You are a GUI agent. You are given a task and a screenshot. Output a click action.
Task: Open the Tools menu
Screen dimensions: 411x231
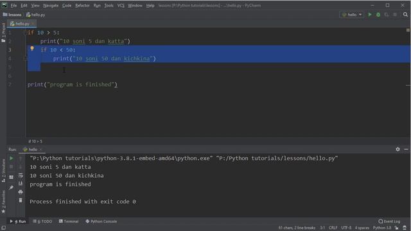[x=109, y=5]
